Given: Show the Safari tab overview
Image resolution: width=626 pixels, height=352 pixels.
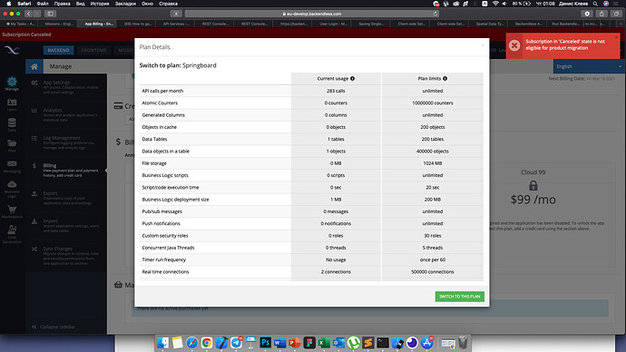Looking at the screenshot, I should pyautogui.click(x=616, y=14).
